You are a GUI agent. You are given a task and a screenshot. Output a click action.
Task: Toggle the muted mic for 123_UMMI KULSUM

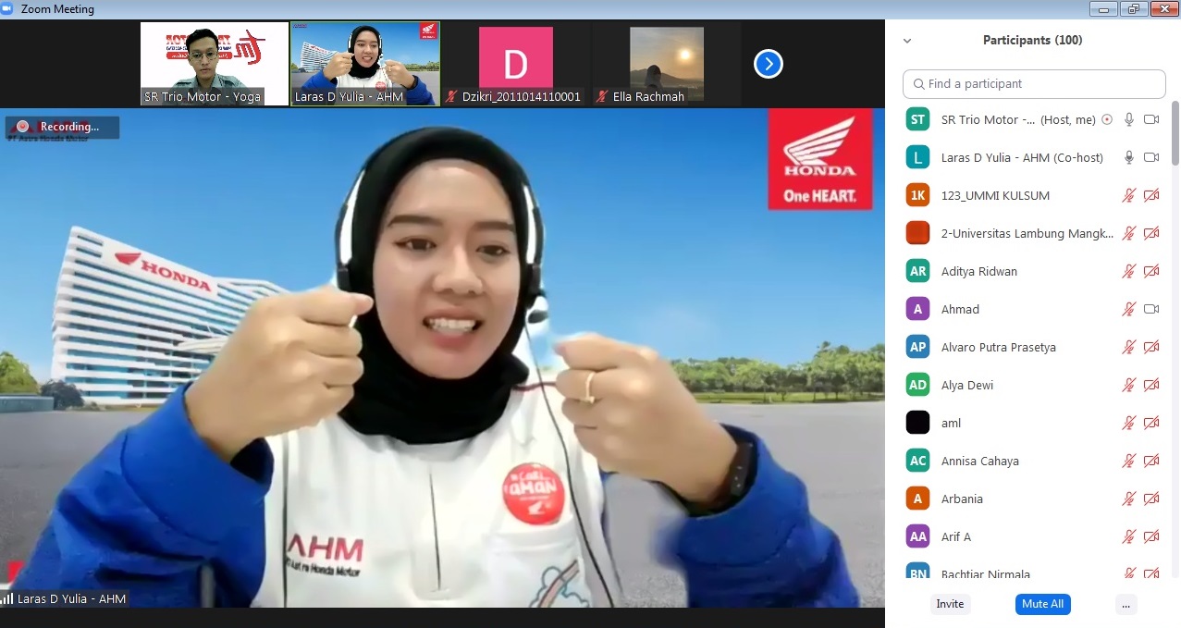[x=1128, y=195]
